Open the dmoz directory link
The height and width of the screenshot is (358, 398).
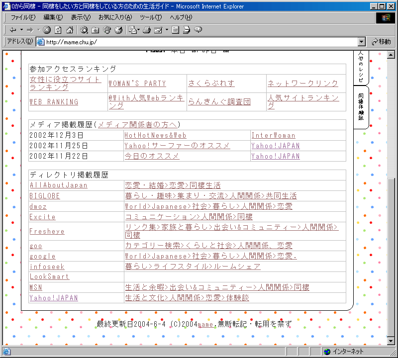coord(38,206)
